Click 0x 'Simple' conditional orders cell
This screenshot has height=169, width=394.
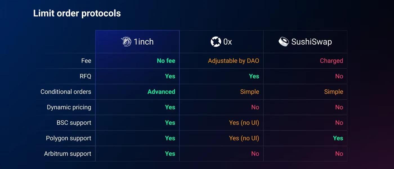250,92
